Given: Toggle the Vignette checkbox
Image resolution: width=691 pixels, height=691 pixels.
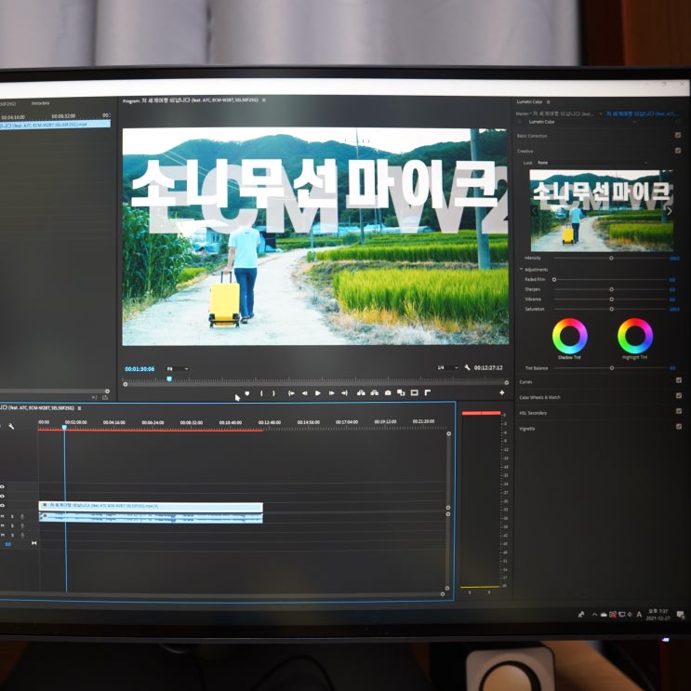Looking at the screenshot, I should (679, 427).
